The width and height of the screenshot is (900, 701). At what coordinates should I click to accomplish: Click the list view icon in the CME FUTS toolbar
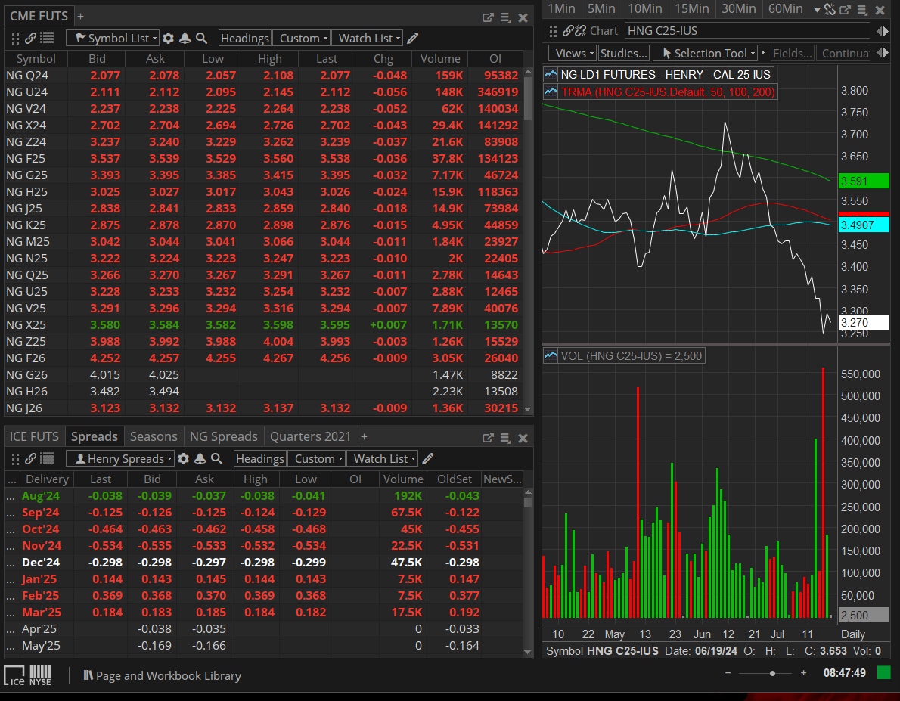coord(47,38)
